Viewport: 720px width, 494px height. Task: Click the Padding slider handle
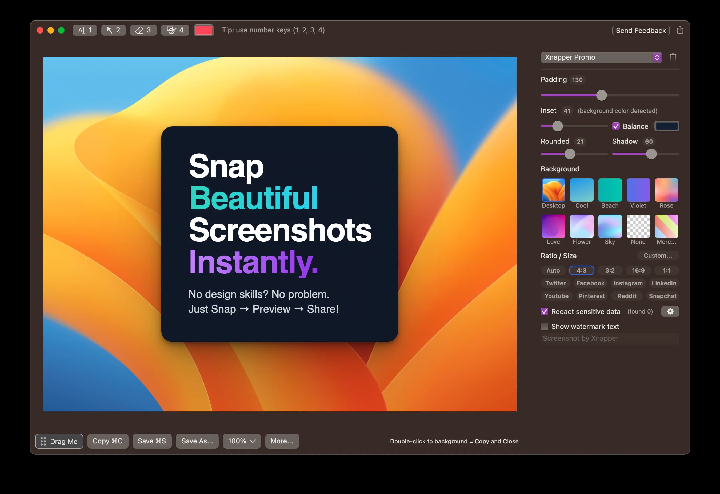(x=601, y=95)
